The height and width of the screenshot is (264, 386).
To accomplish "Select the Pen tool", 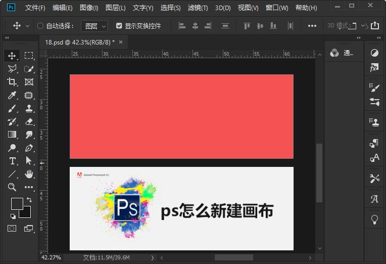I will tap(29, 148).
